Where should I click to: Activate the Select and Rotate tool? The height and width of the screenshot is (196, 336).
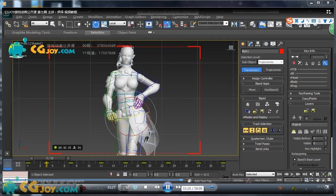coord(96,24)
